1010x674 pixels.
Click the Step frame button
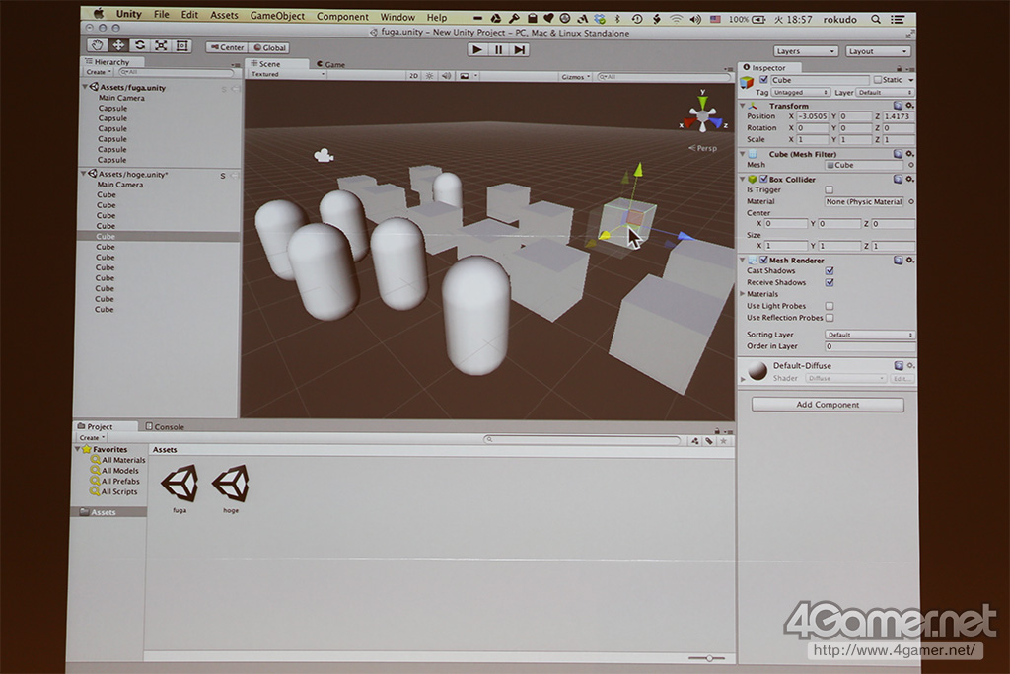coord(520,49)
